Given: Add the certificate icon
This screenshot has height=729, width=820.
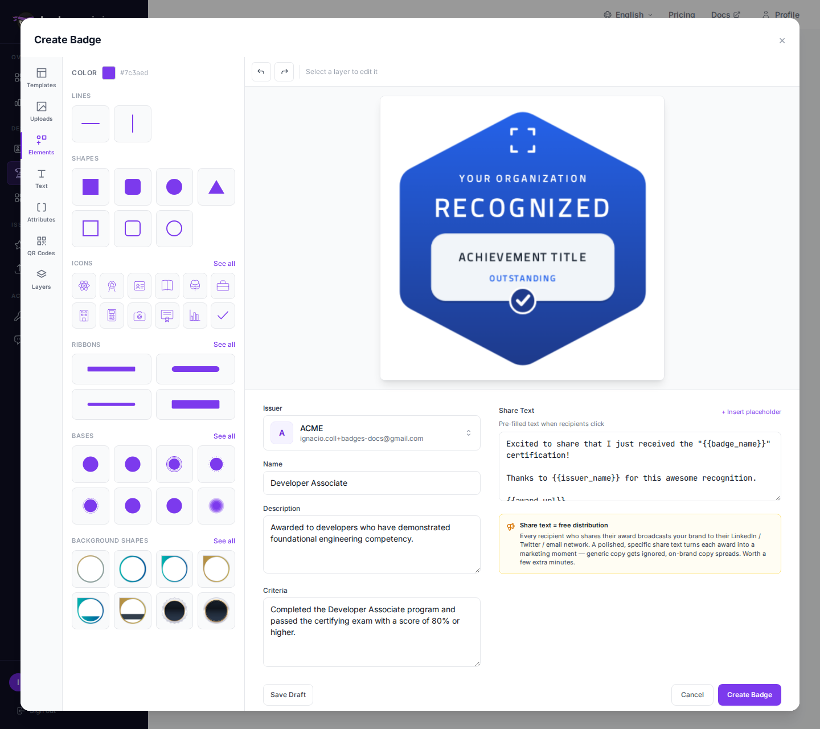Looking at the screenshot, I should pyautogui.click(x=167, y=316).
